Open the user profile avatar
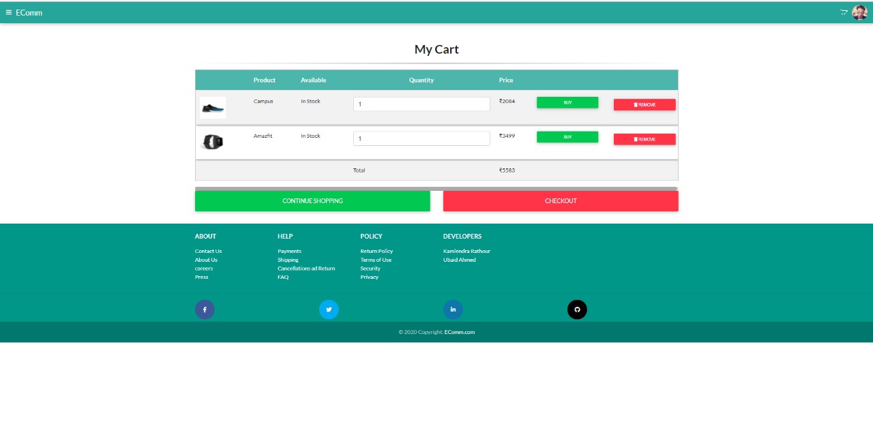This screenshot has width=873, height=422. [859, 12]
